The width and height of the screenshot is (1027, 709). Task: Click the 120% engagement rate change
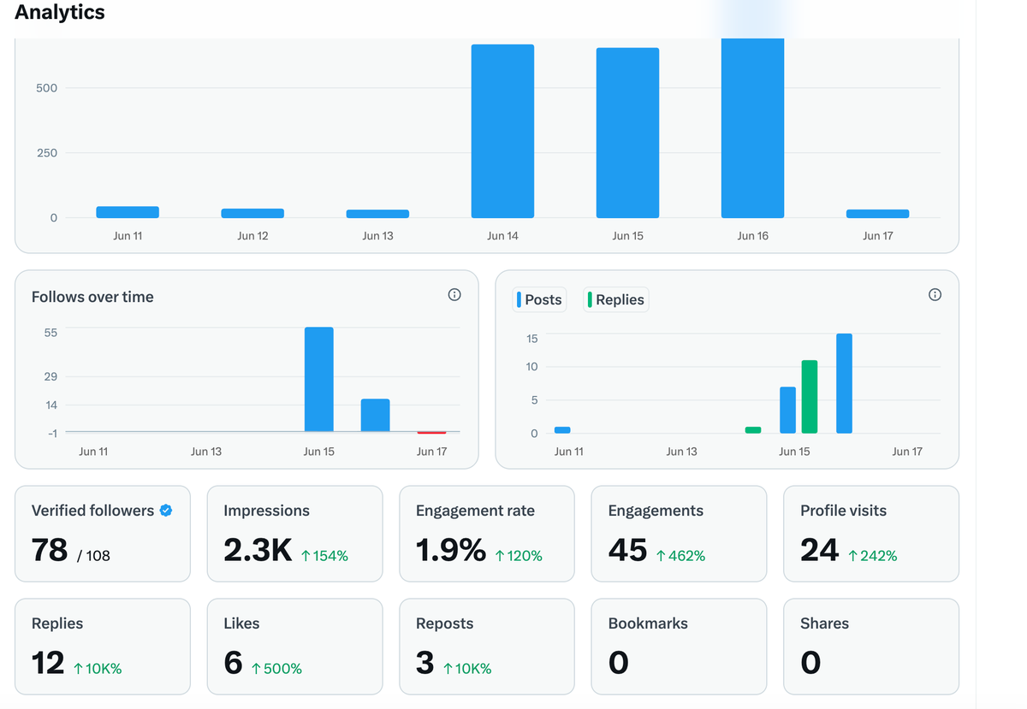[x=519, y=556]
